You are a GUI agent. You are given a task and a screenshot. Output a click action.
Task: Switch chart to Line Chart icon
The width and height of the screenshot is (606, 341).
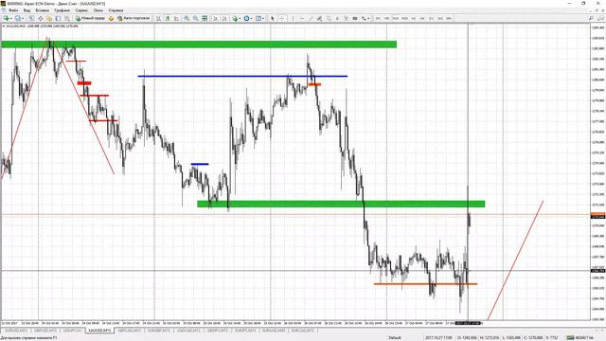[177, 18]
